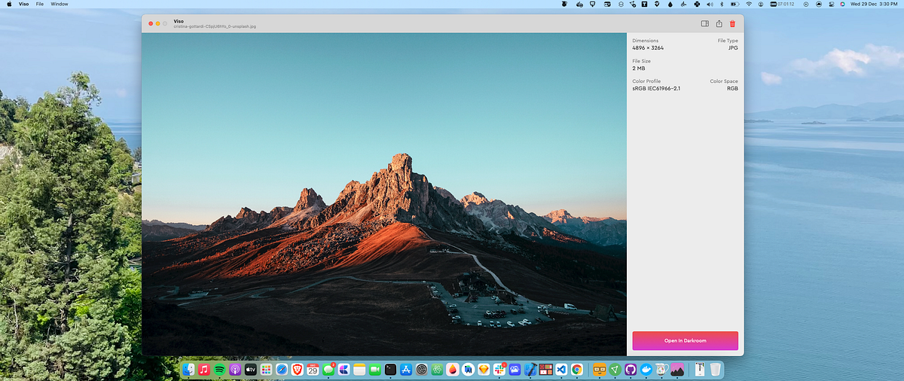Open Spotify from the dock
This screenshot has width=904, height=381.
[x=219, y=370]
